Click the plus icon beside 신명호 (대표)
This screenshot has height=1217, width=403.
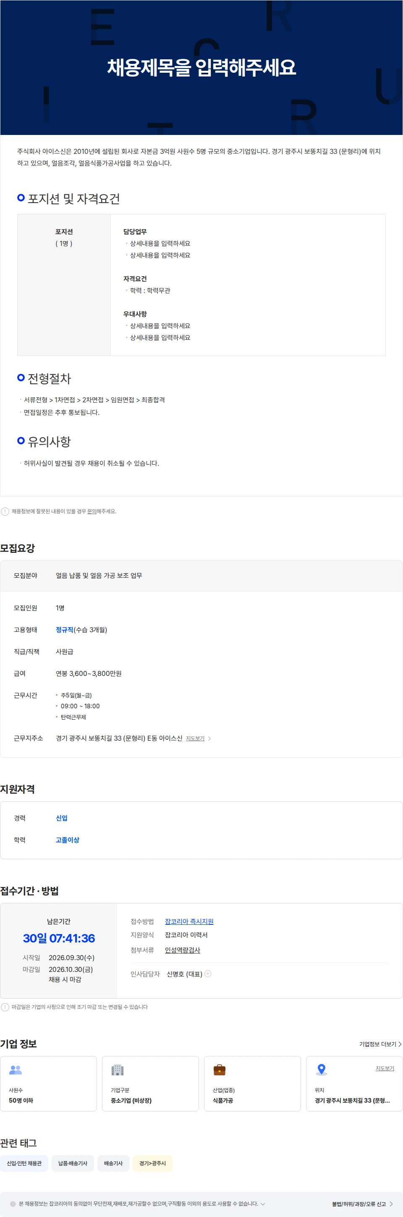[208, 973]
